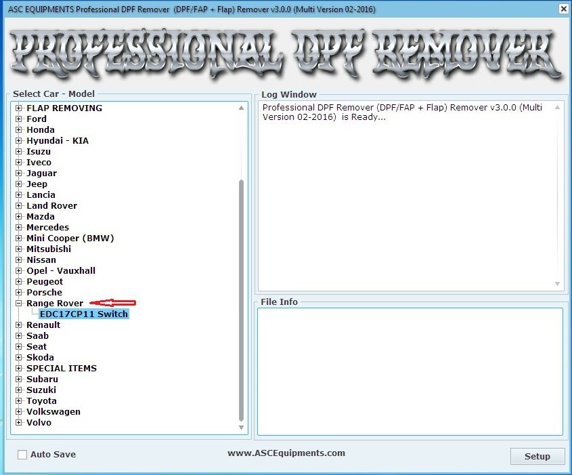The height and width of the screenshot is (475, 572).
Task: Click the car list scrollbar down arrow
Action: point(241,427)
